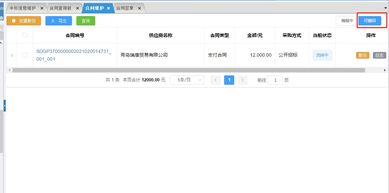
Task: Open the 5条/页 page size dropdown
Action: [187, 80]
